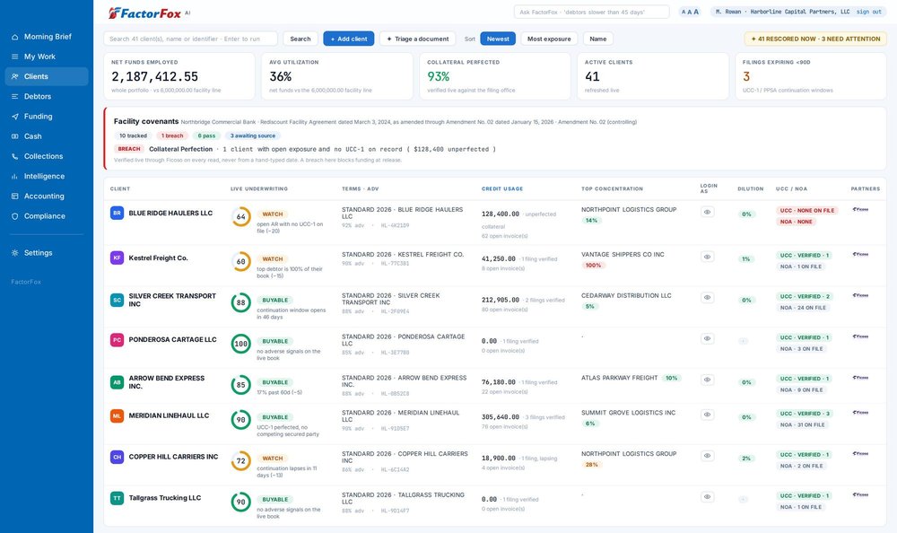Image resolution: width=897 pixels, height=533 pixels.
Task: Click the login-as eye for Arrow Bend Express
Action: pos(707,380)
